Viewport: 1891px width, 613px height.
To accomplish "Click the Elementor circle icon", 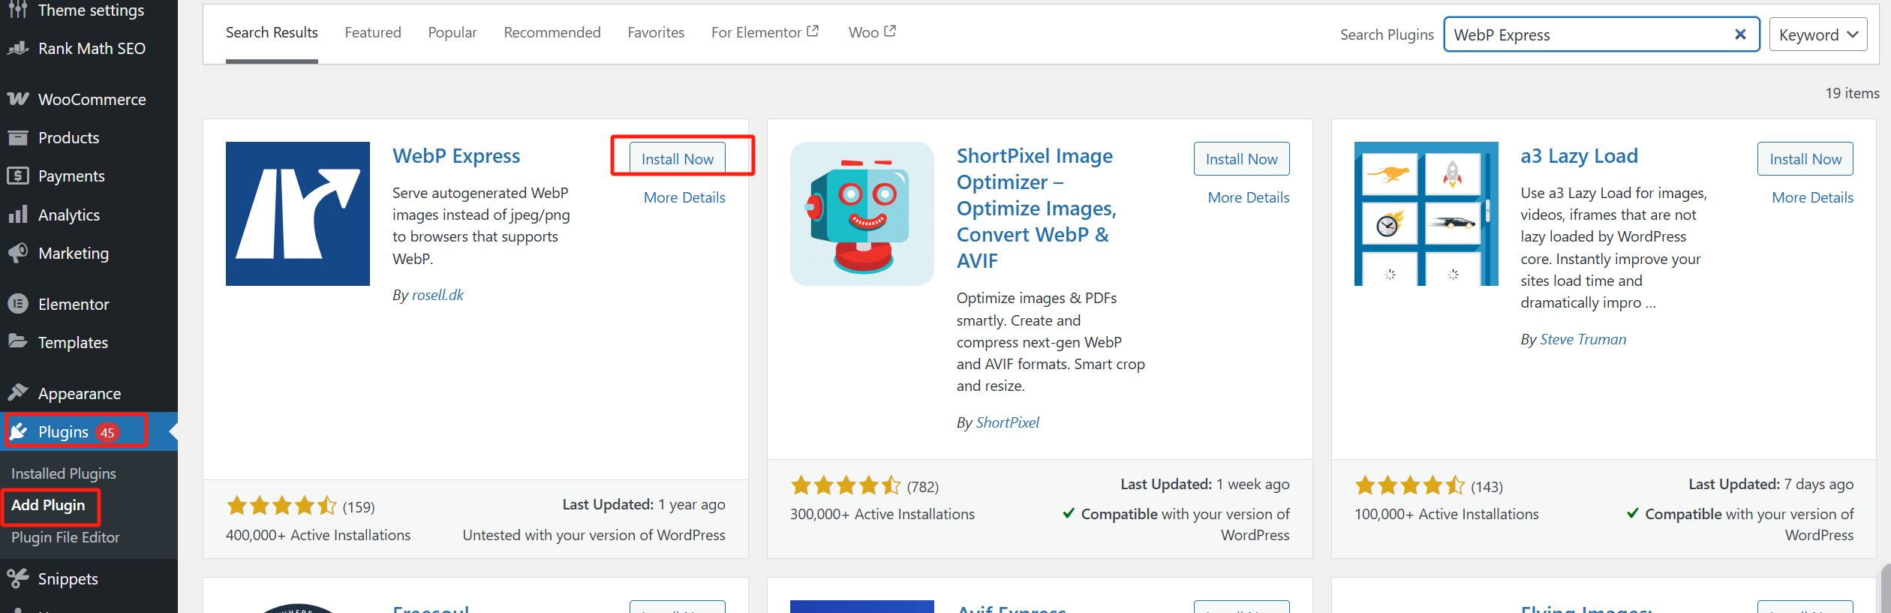I will point(18,304).
